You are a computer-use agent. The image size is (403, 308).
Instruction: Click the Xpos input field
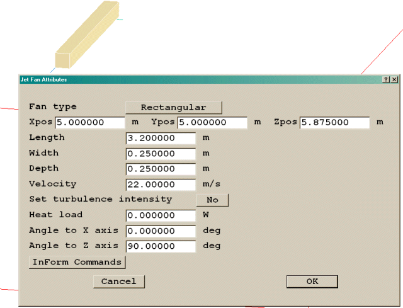point(89,123)
